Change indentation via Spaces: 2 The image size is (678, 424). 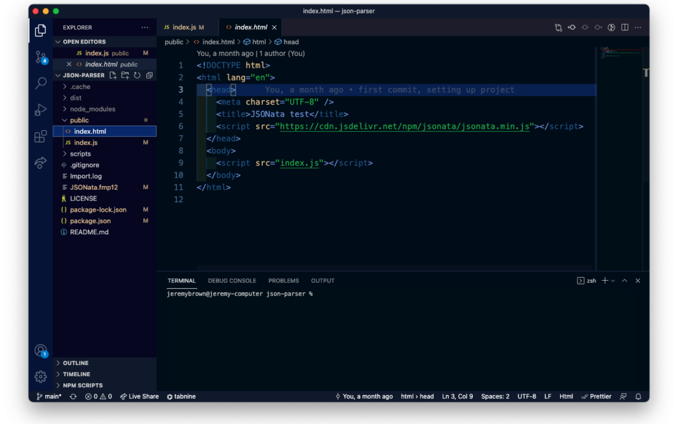point(495,397)
